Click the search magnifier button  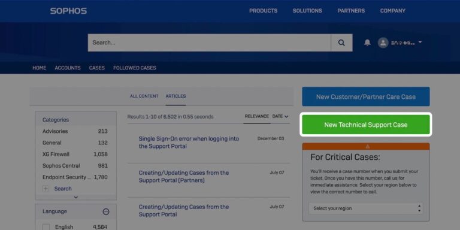341,43
